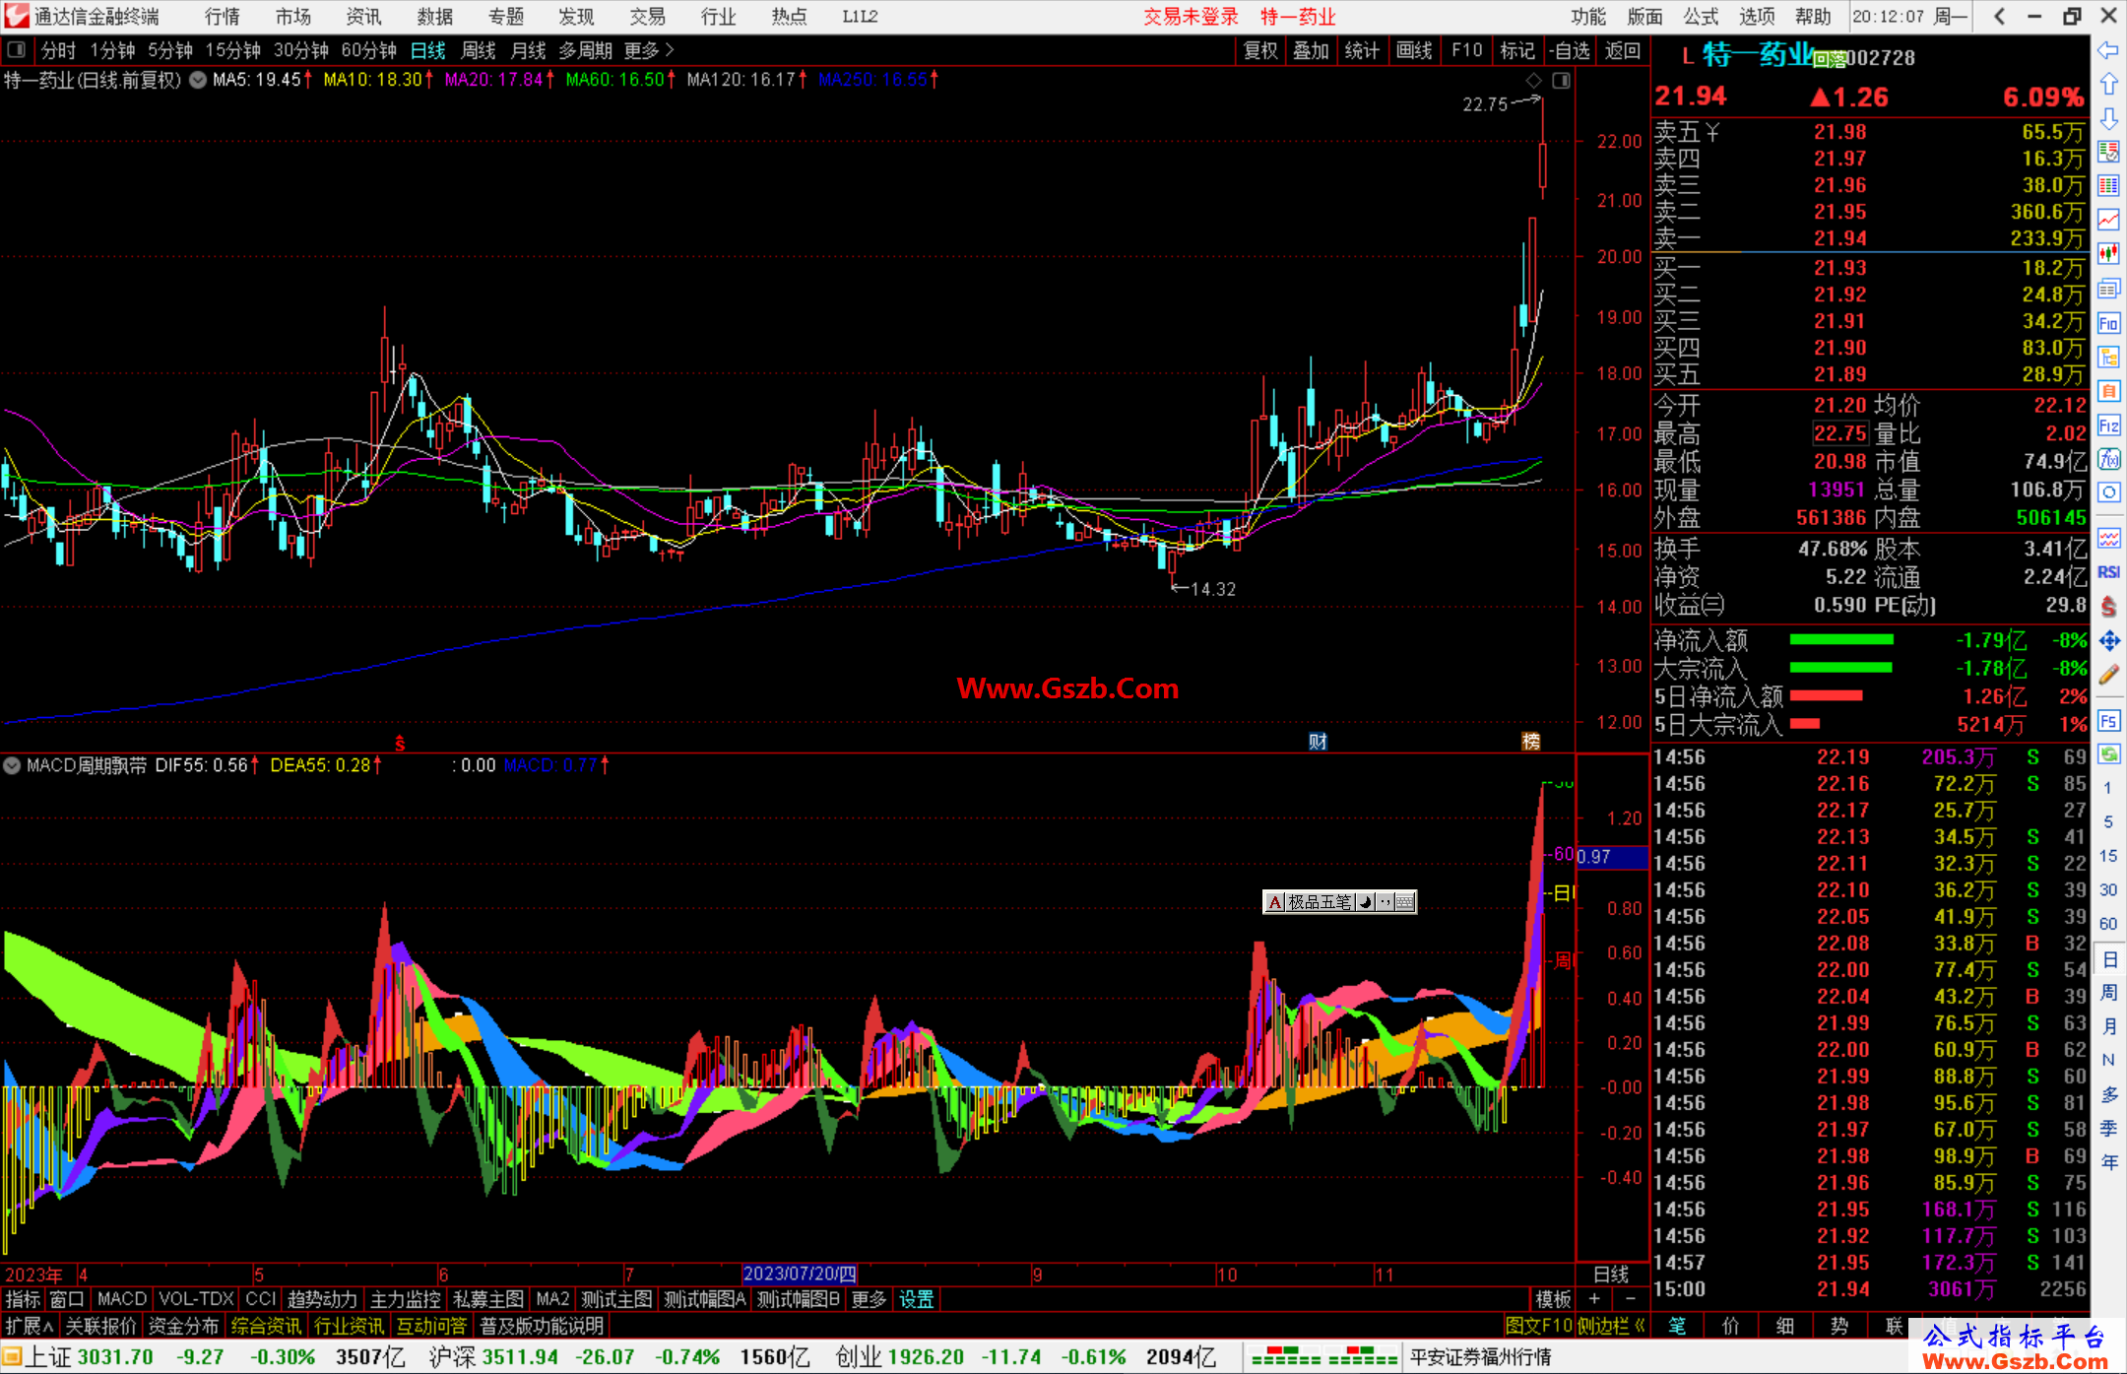
Task: Reduce sub-chart count with minus button
Action: pos(1630,1299)
